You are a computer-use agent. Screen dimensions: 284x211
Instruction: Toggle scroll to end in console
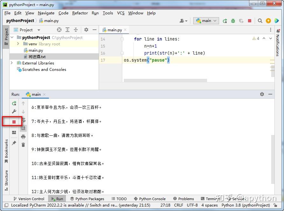point(23,128)
